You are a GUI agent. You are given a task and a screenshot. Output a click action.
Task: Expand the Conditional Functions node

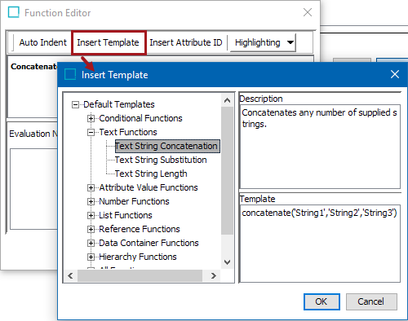(91, 118)
